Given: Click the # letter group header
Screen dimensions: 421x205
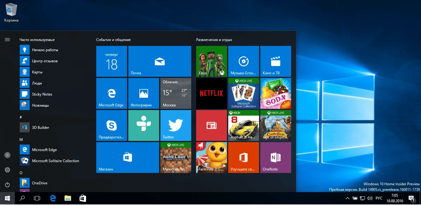Looking at the screenshot, I should (21, 117).
